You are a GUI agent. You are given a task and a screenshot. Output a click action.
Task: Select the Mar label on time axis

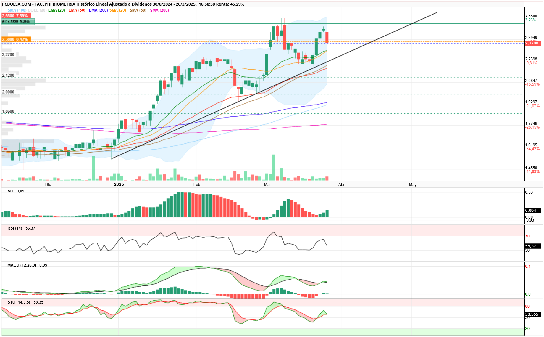click(x=267, y=185)
